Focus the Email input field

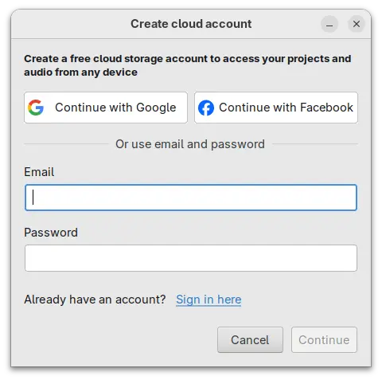(x=191, y=198)
